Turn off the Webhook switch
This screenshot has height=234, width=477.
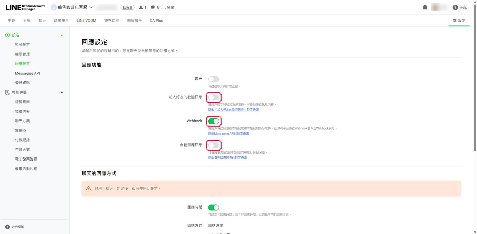(x=214, y=121)
